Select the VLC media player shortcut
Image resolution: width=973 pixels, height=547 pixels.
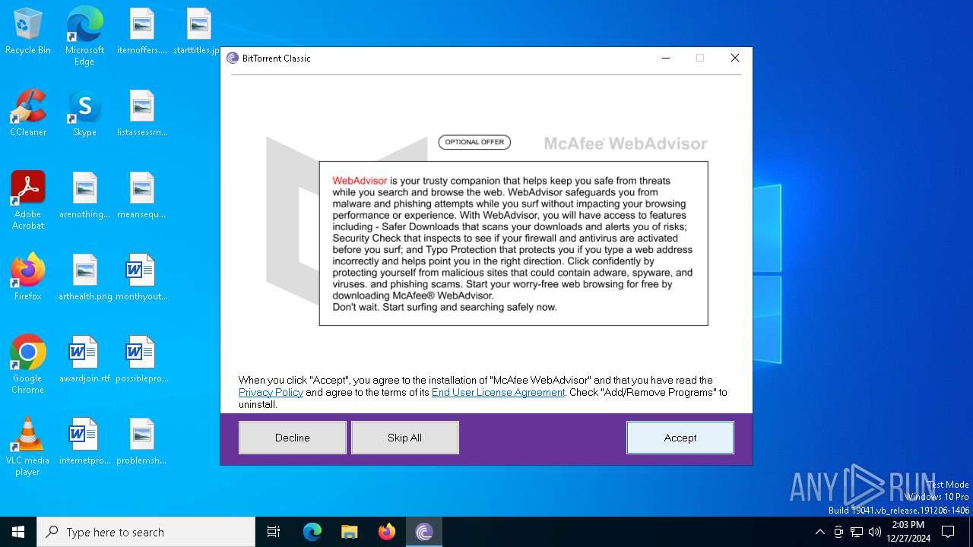pyautogui.click(x=28, y=447)
